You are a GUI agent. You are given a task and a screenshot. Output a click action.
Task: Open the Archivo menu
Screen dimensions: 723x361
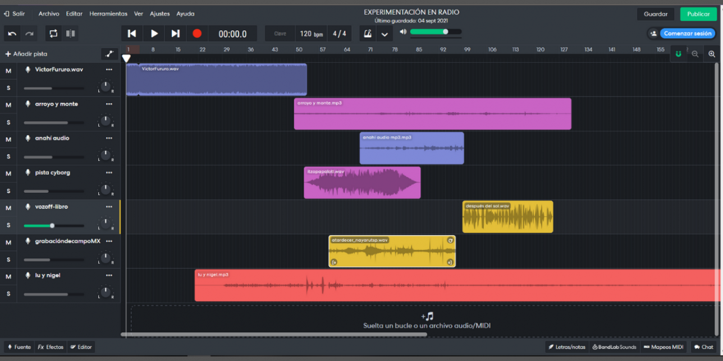pyautogui.click(x=49, y=13)
